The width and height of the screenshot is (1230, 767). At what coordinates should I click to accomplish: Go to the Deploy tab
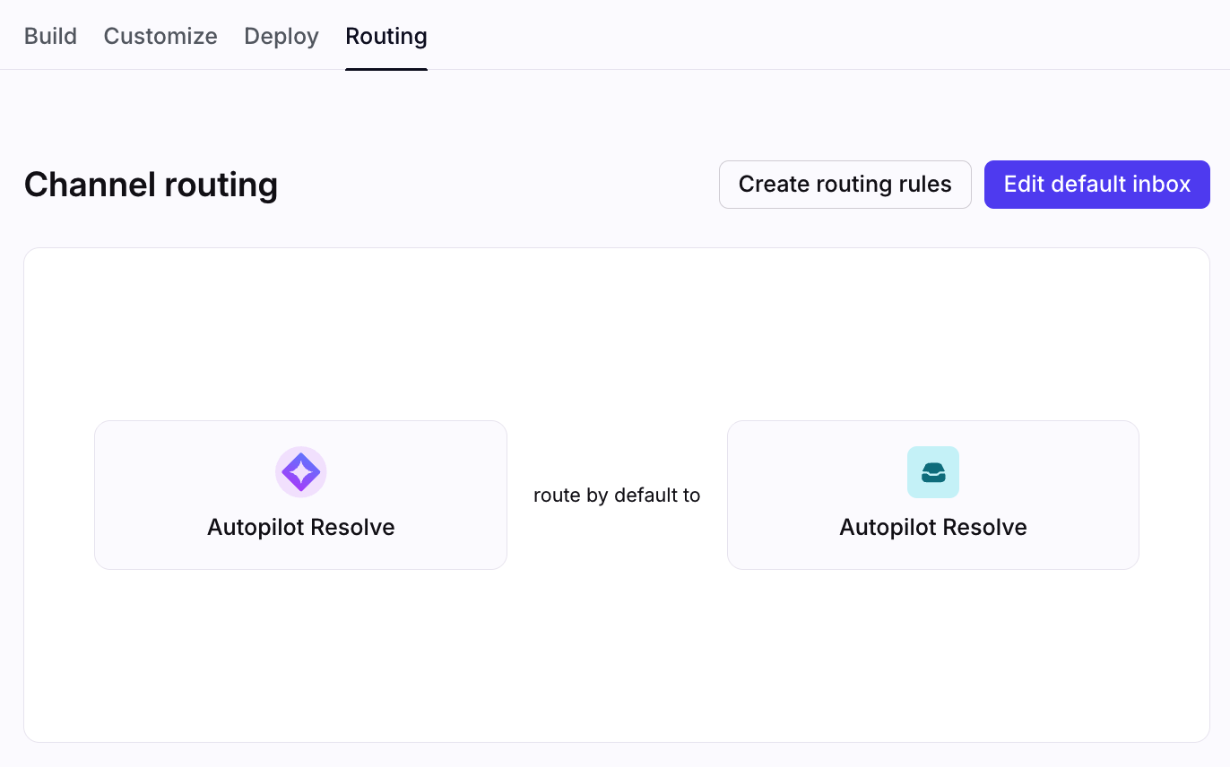point(282,36)
